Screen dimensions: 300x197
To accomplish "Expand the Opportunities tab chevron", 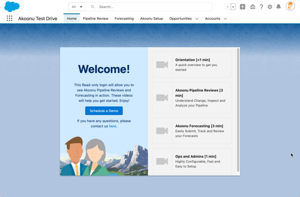I will (x=197, y=19).
